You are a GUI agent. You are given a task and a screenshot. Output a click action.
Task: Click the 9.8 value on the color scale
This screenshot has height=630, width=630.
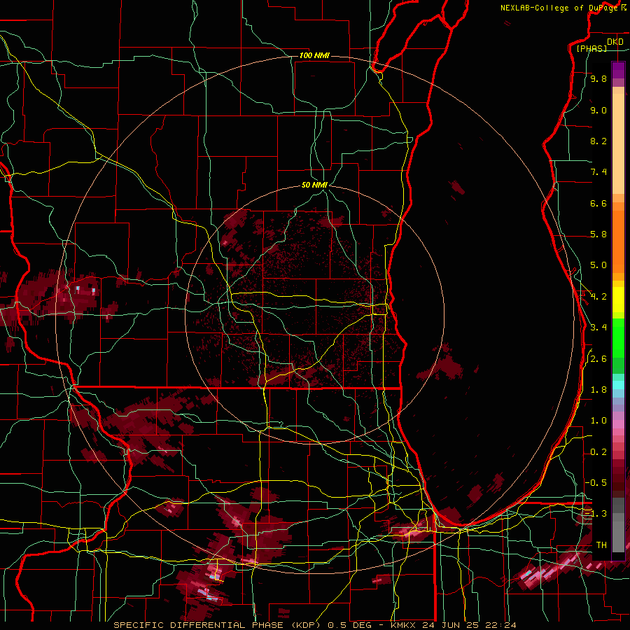click(x=598, y=78)
